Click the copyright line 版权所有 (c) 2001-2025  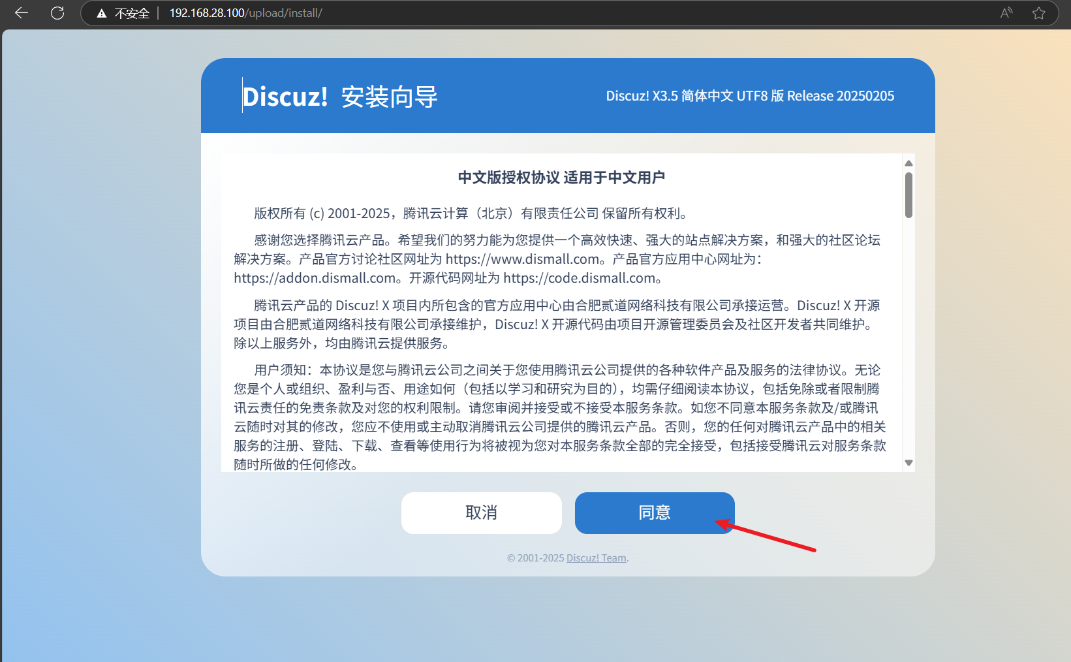coord(472,213)
